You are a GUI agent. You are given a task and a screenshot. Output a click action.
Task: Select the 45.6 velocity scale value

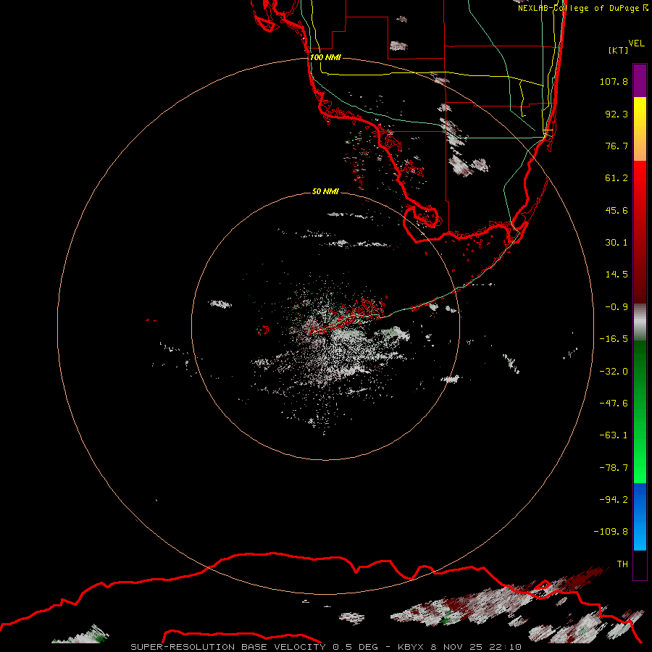pyautogui.click(x=617, y=210)
